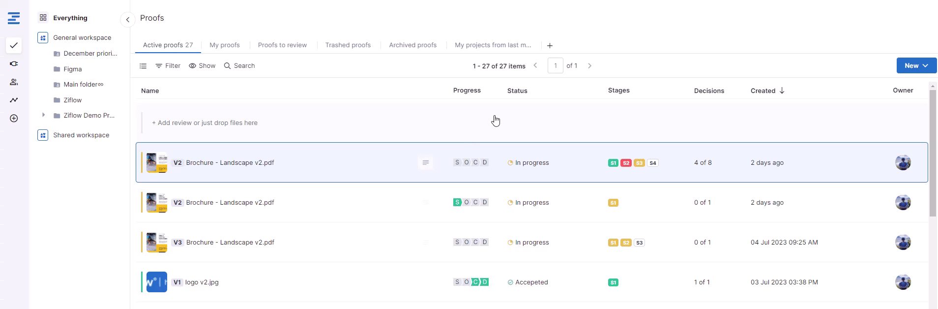Click the red S2 stage badge
The image size is (938, 309).
coord(626,163)
